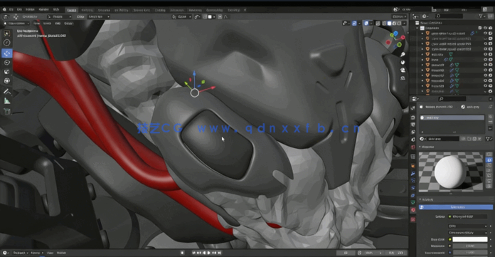The height and width of the screenshot is (257, 495).
Task: Open the Object Constraints properties tab
Action: click(413, 195)
